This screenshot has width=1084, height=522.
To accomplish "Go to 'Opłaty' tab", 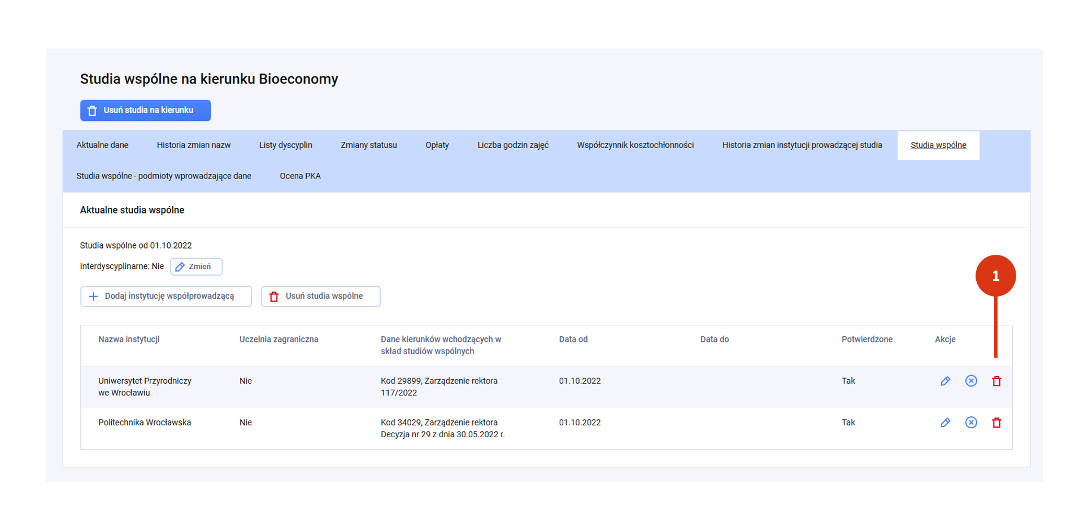I will (437, 145).
